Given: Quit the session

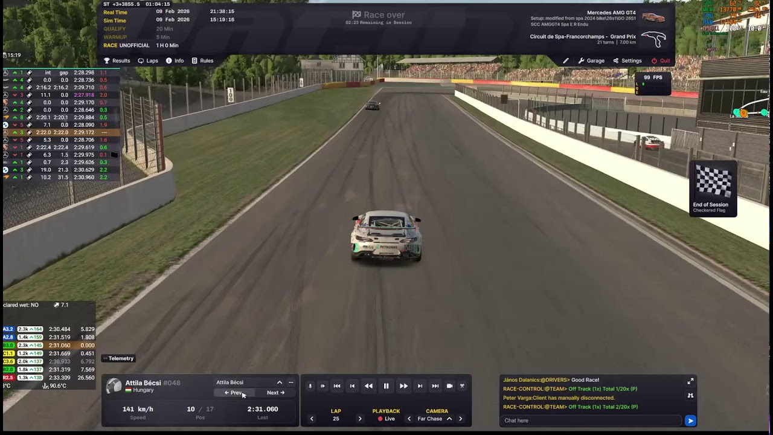Looking at the screenshot, I should [x=661, y=60].
